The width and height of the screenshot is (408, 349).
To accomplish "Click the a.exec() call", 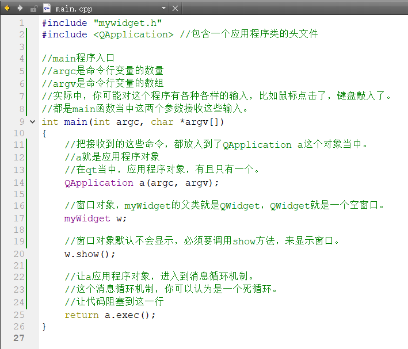I will 130,315.
